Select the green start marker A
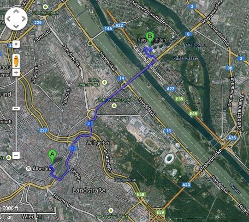 [x=52, y=156]
